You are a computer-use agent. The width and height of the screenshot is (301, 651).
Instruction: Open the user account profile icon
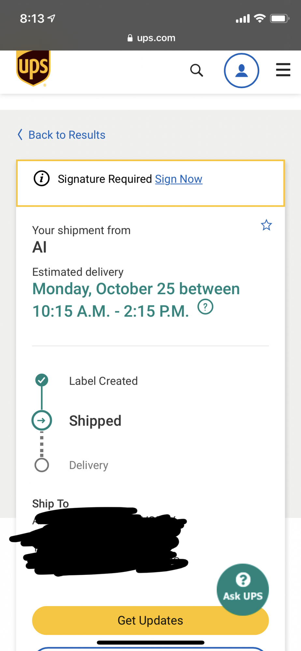tap(241, 70)
